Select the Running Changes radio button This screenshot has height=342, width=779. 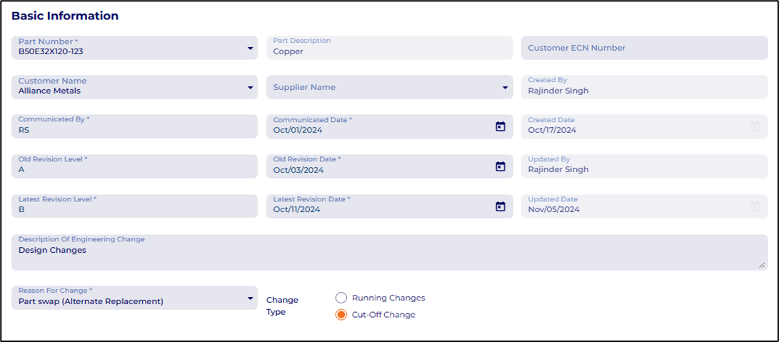coord(341,298)
